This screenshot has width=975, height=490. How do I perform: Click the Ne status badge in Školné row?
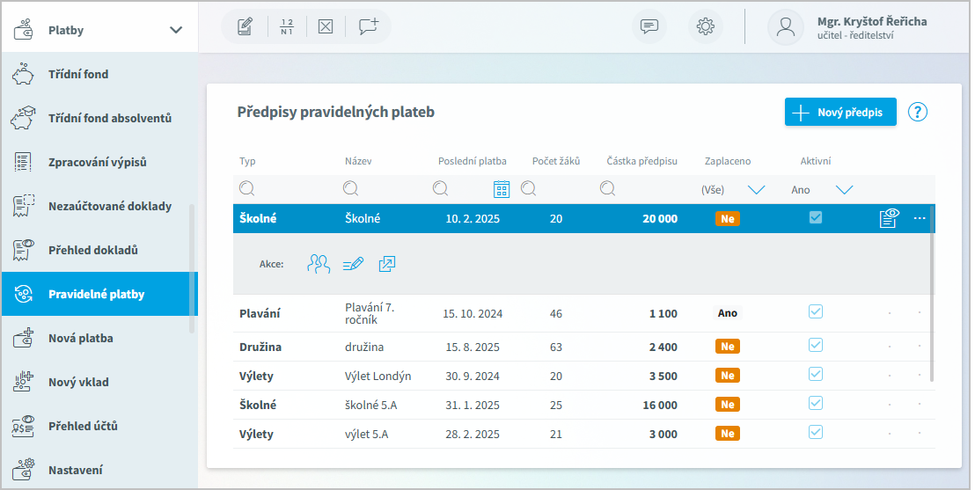point(728,218)
